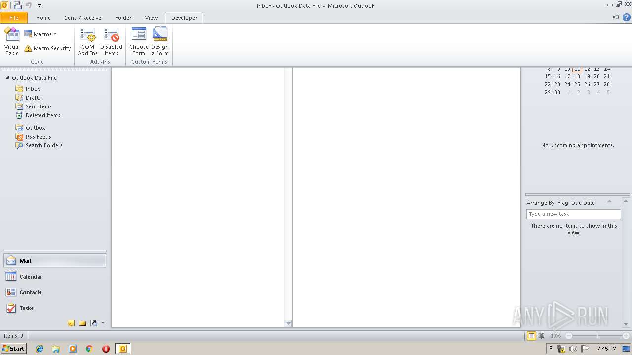This screenshot has width=632, height=355.
Task: Open COM Add-Ins dialog
Action: click(x=88, y=41)
